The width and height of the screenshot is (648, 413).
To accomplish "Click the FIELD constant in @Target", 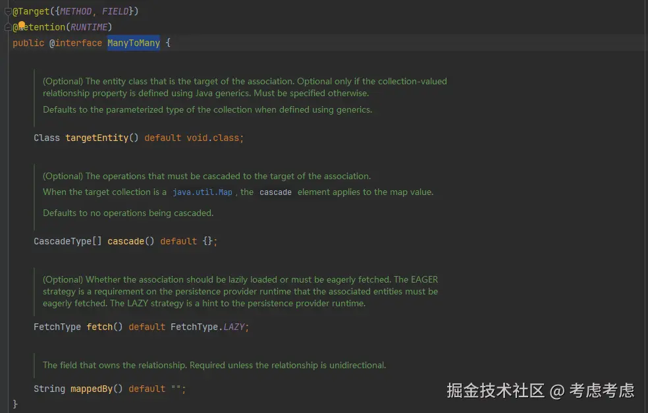I will tap(115, 11).
